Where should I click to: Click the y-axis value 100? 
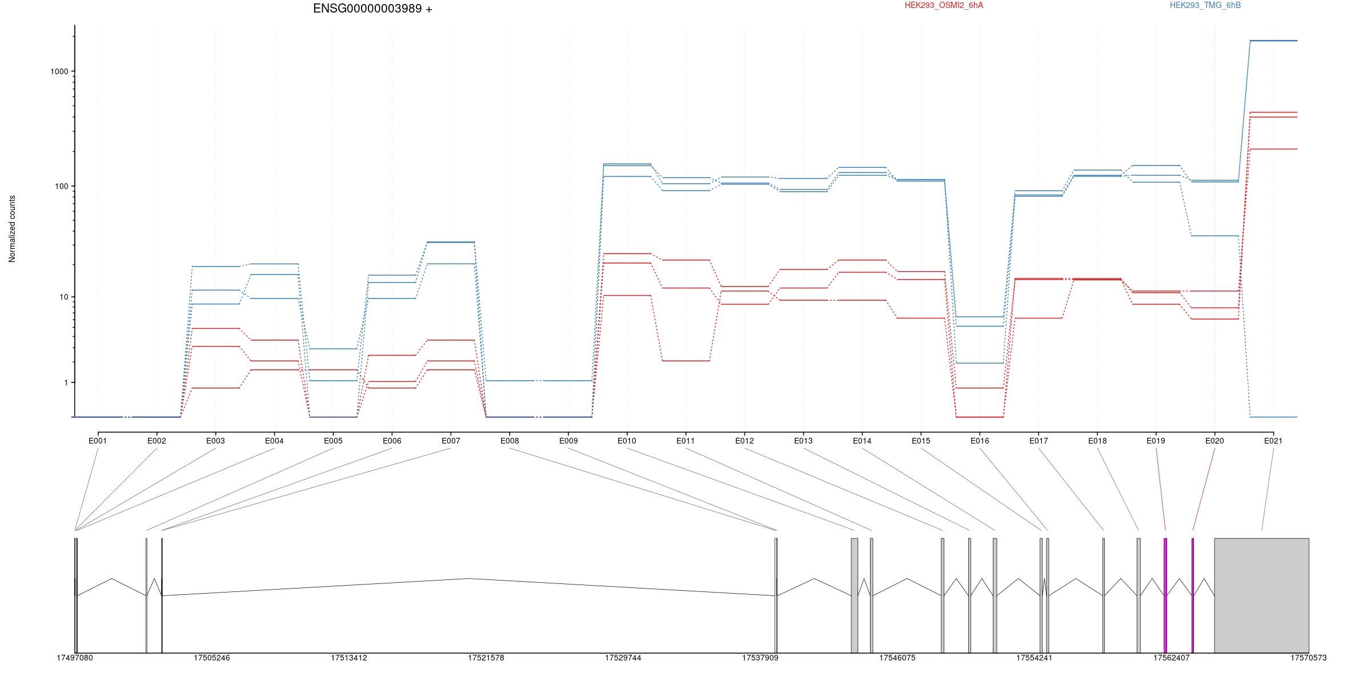[x=62, y=186]
